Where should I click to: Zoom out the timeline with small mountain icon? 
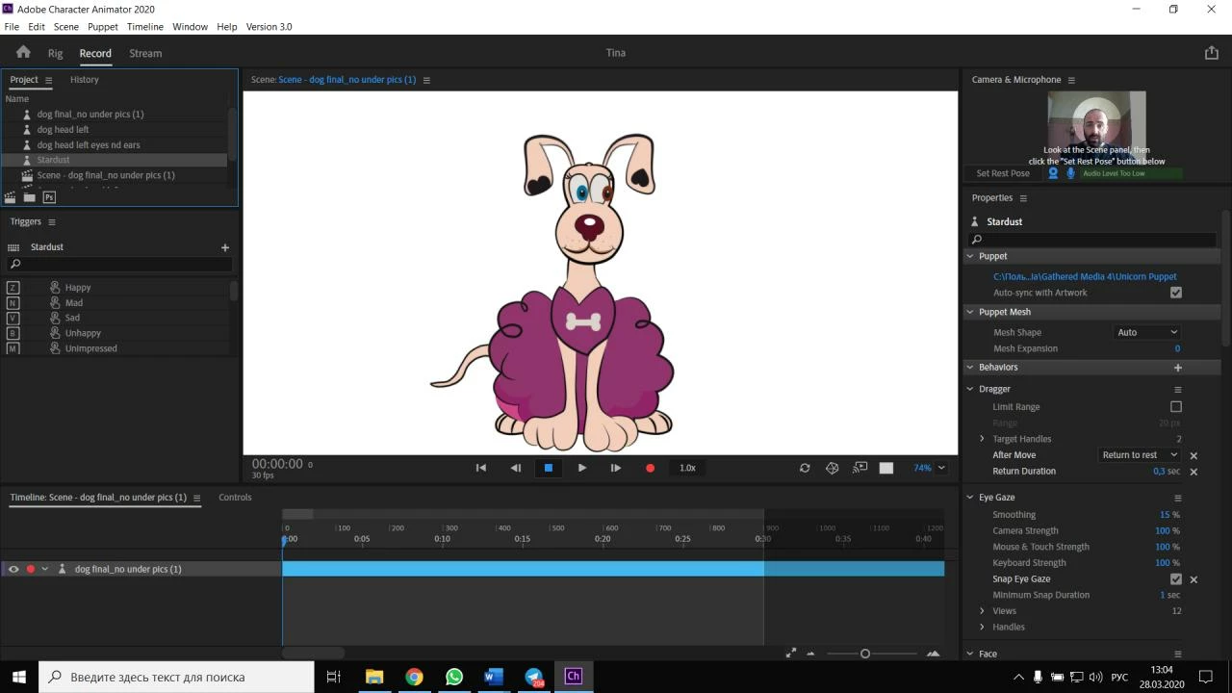pyautogui.click(x=810, y=654)
